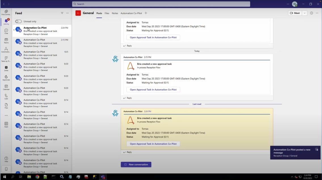322x180 pixels.
Task: Open Shifts in the sidebar
Action: coord(6,68)
